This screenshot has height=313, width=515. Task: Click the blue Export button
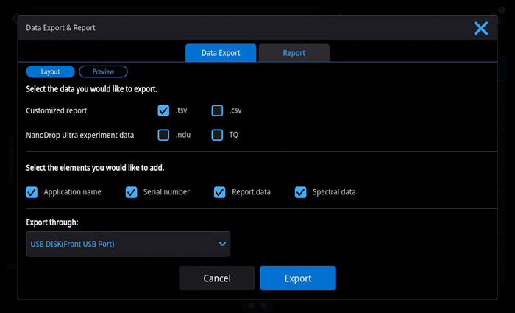tap(297, 278)
